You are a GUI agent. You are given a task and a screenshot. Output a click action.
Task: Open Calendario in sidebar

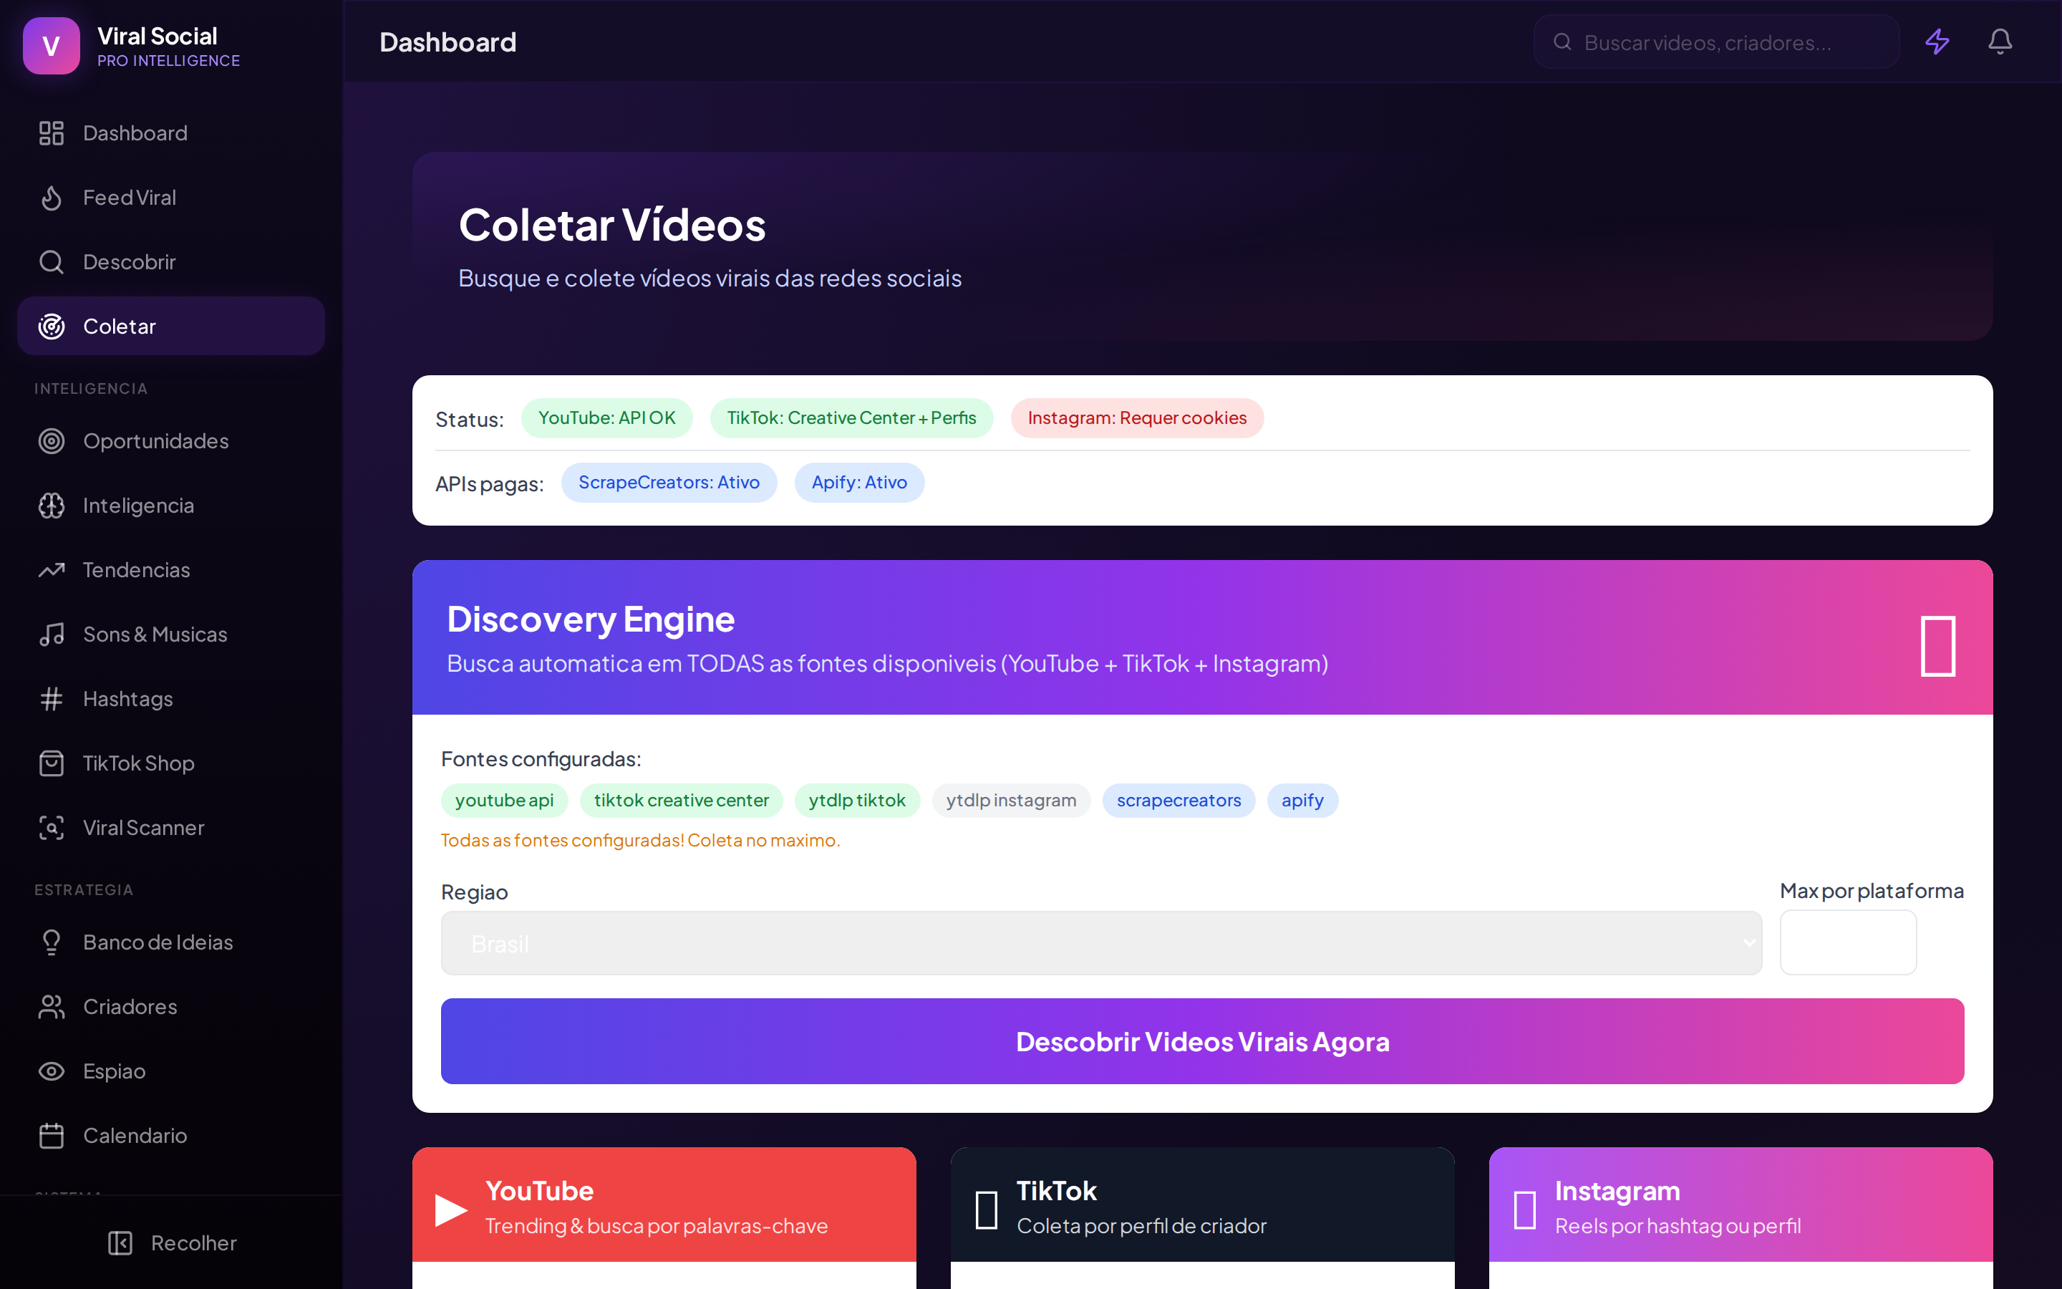(170, 1136)
